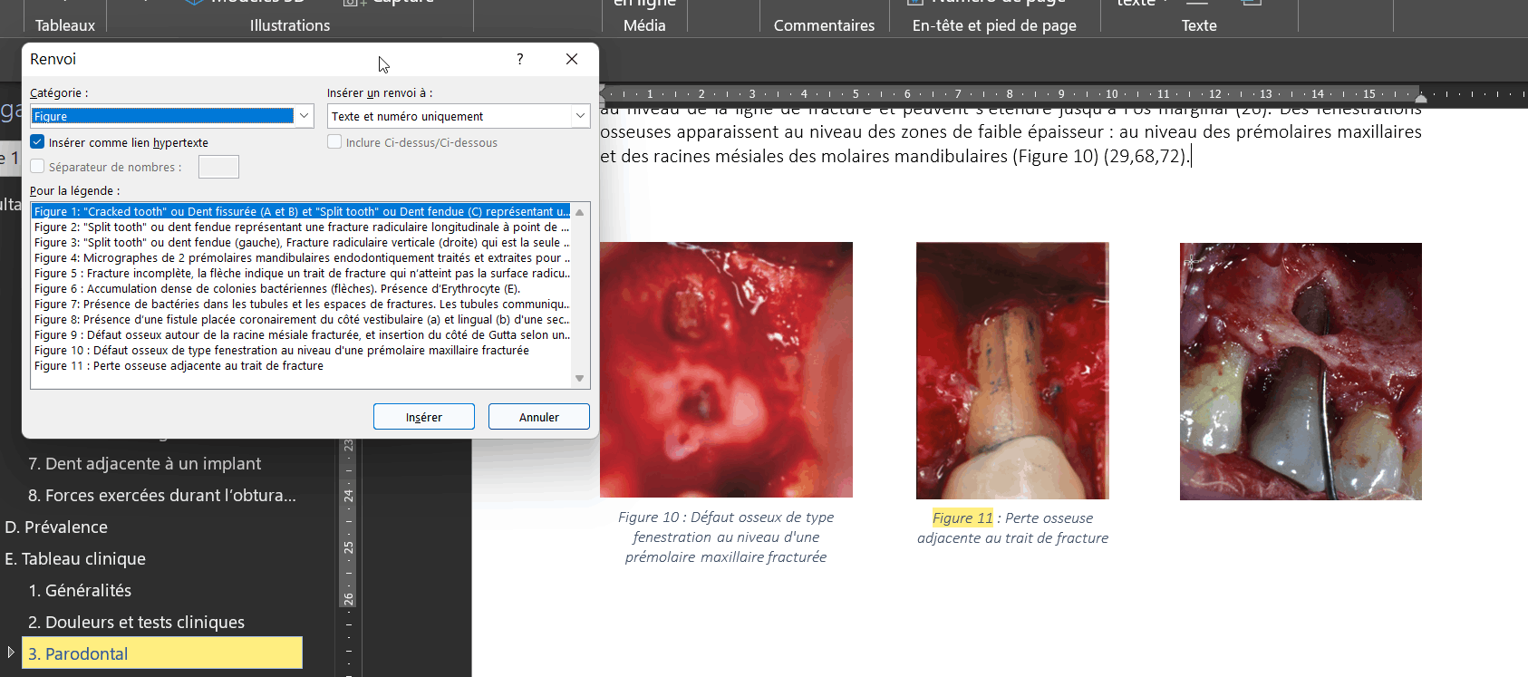Close the Renvoi dialog with X
1528x677 pixels.
[x=572, y=59]
